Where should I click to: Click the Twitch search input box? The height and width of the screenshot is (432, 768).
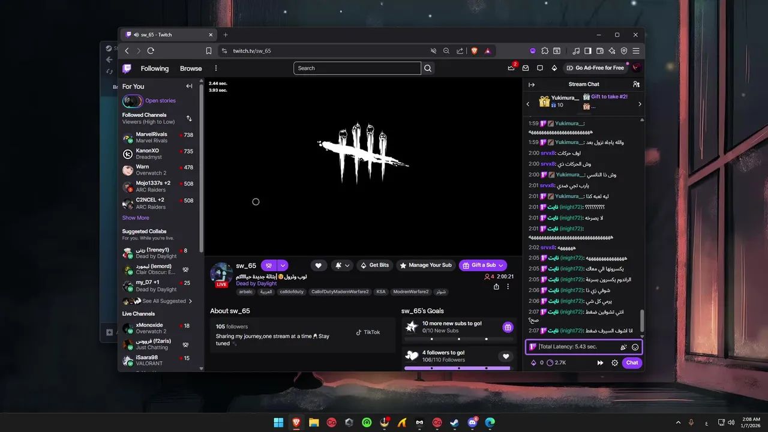click(x=357, y=68)
